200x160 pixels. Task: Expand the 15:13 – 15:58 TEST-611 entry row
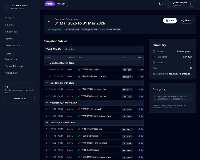47,109
